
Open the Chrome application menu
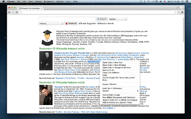[11, 1]
